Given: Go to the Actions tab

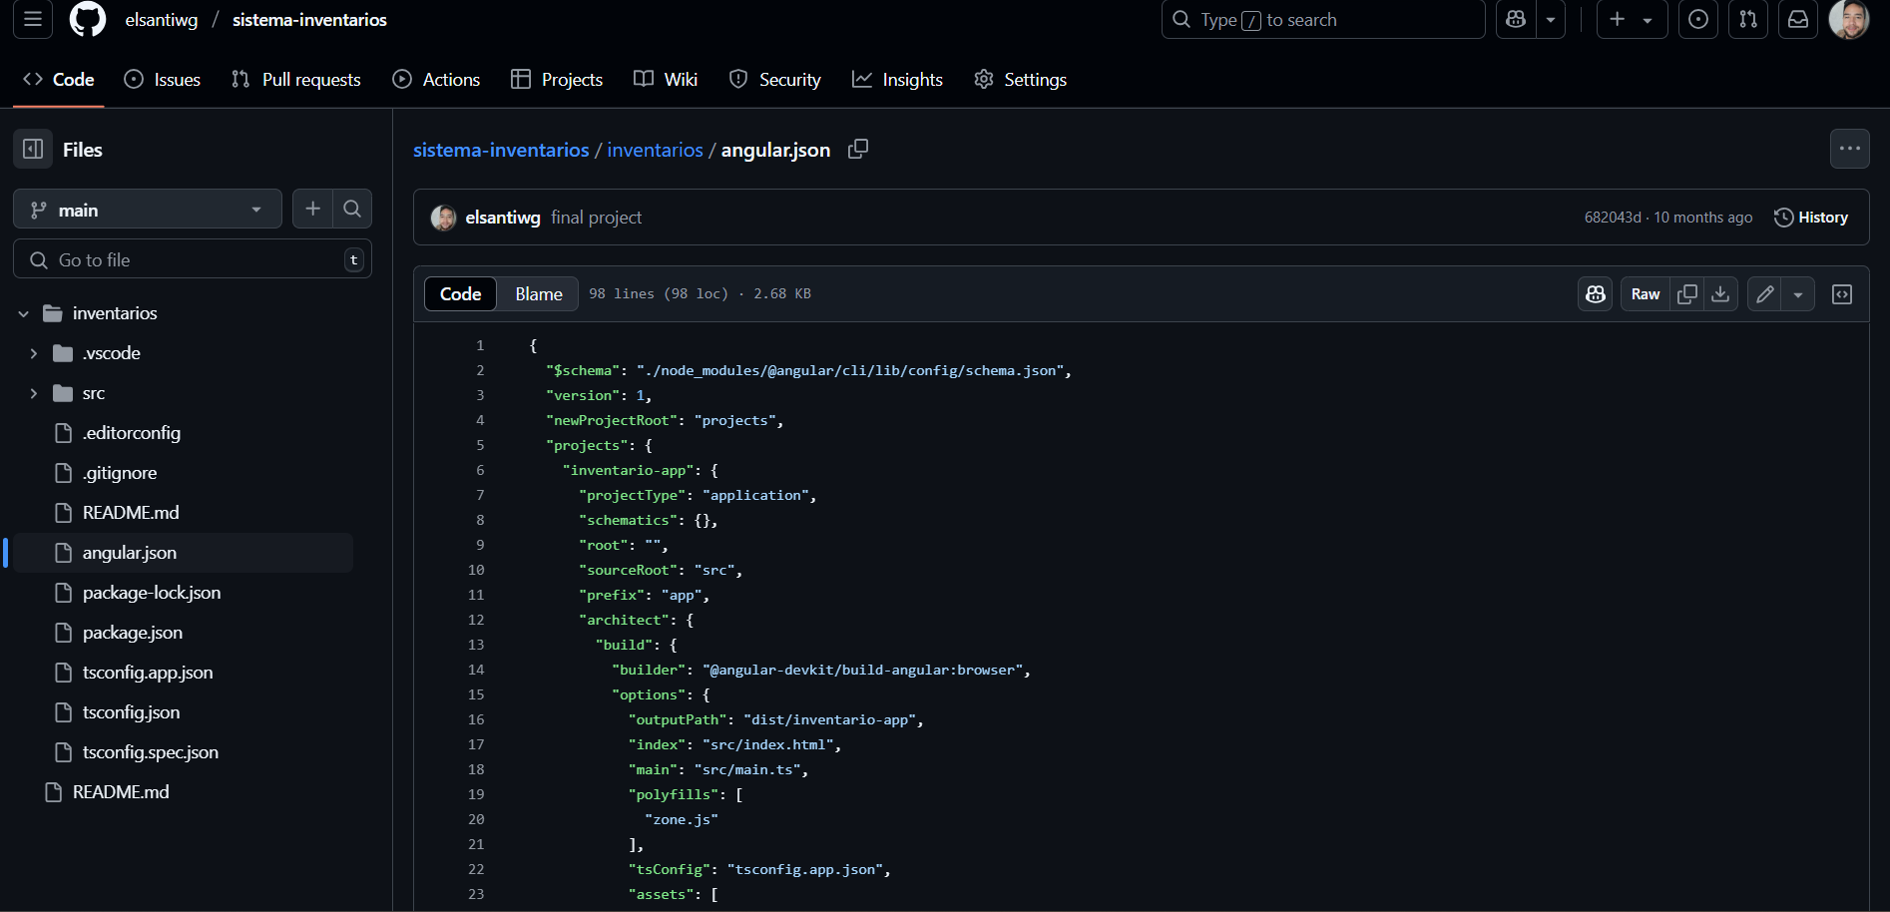Looking at the screenshot, I should pos(436,80).
